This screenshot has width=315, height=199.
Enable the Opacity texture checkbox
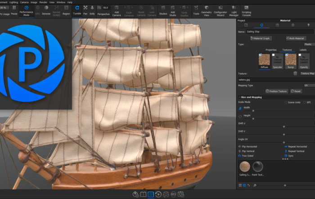[x=300, y=55]
